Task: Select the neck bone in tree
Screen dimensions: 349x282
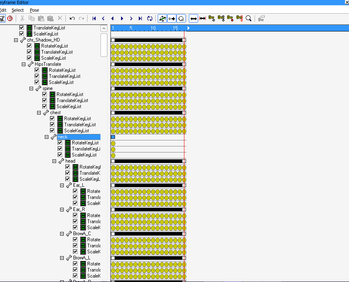Action: coord(63,137)
